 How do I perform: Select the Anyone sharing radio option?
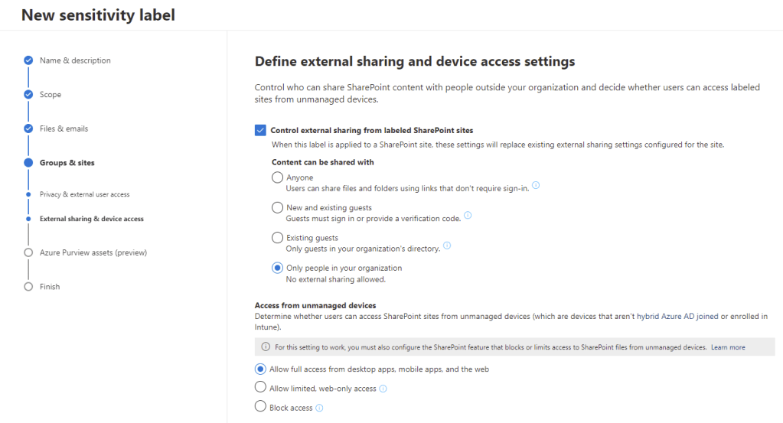click(278, 177)
